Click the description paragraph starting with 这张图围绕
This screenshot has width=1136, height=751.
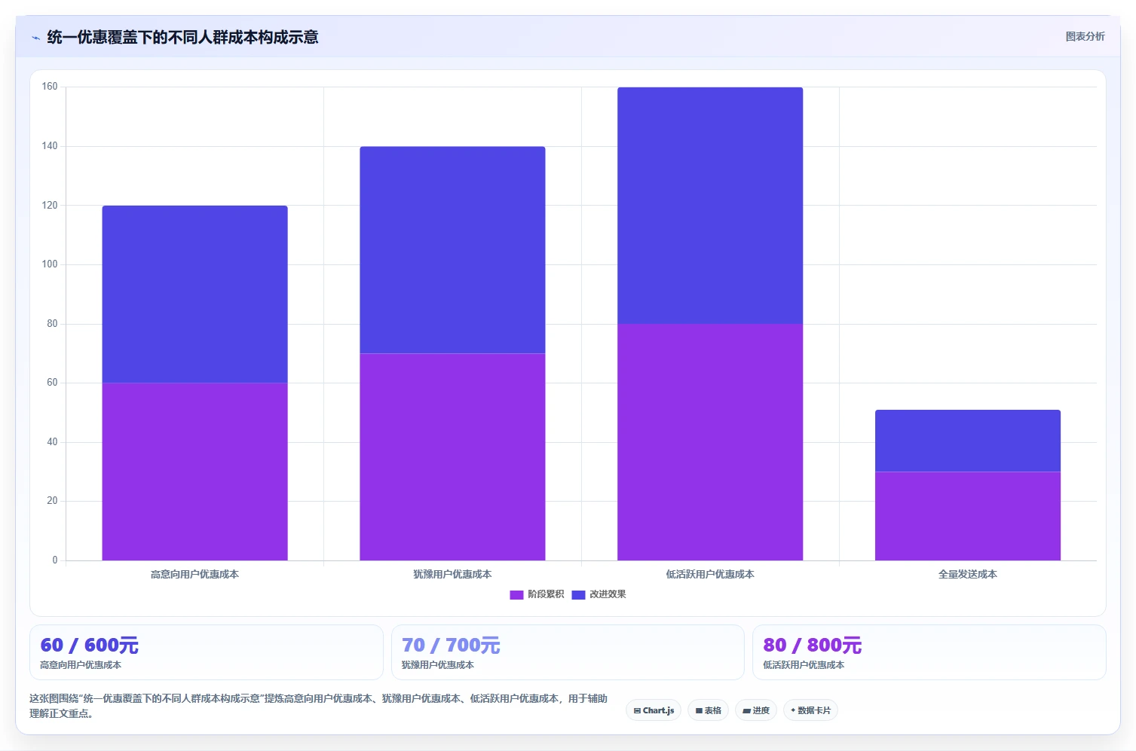pos(318,706)
